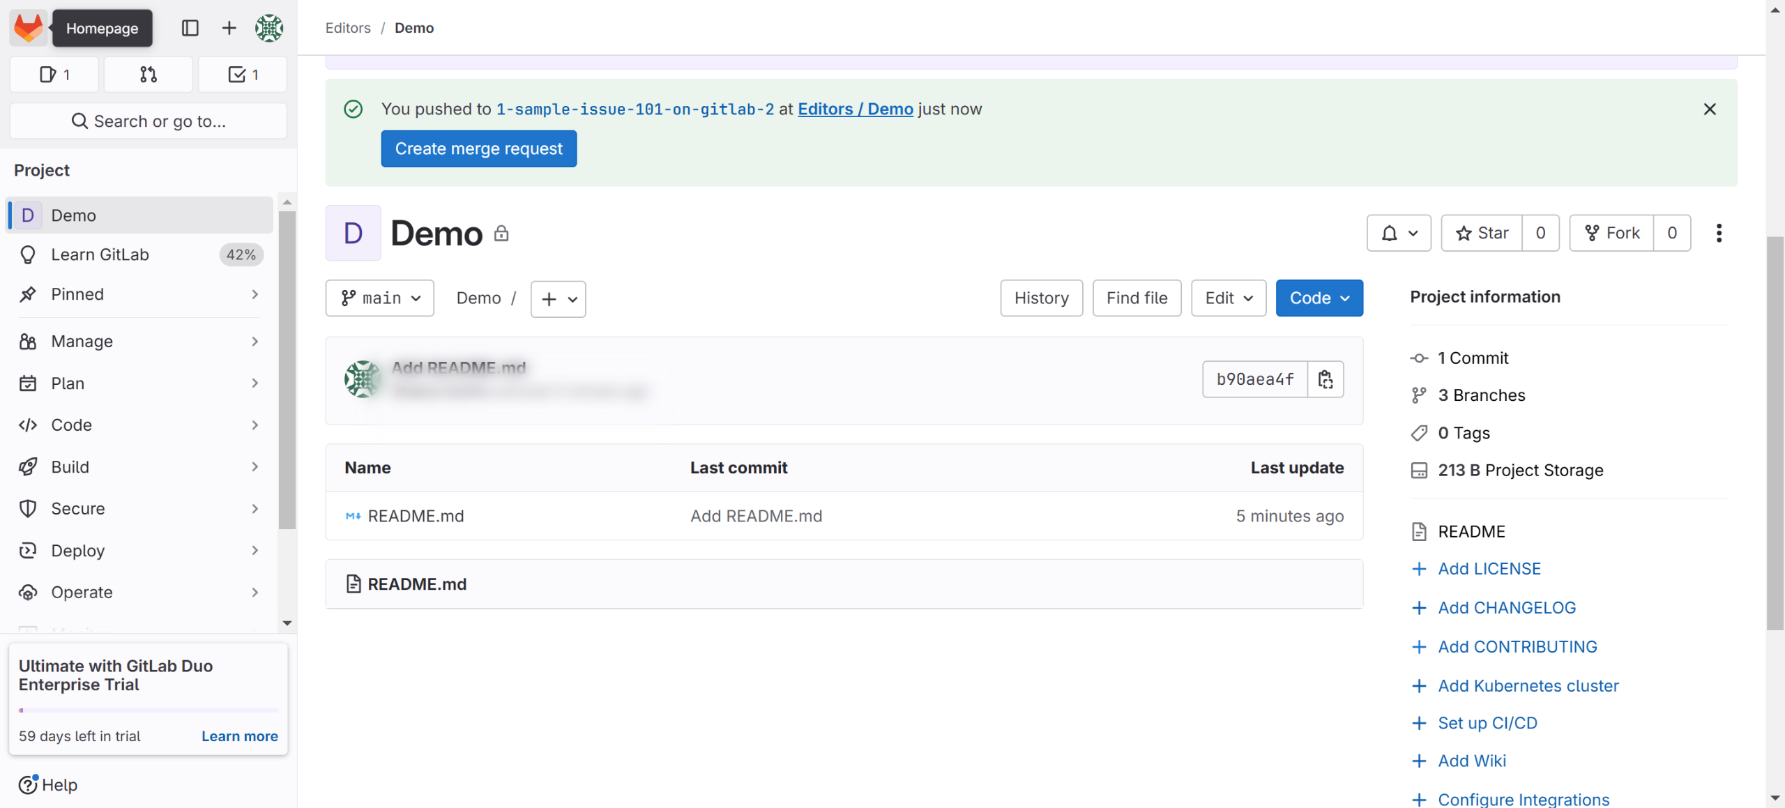The width and height of the screenshot is (1785, 808).
Task: Click the user avatar icon
Action: 268,28
